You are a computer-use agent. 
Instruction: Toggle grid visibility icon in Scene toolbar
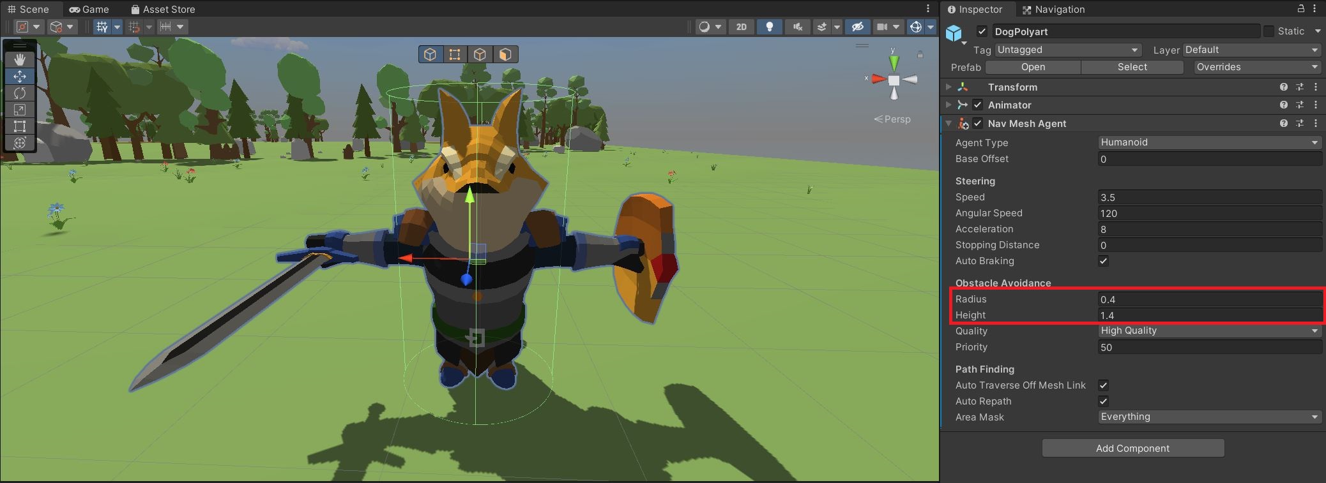click(x=102, y=27)
